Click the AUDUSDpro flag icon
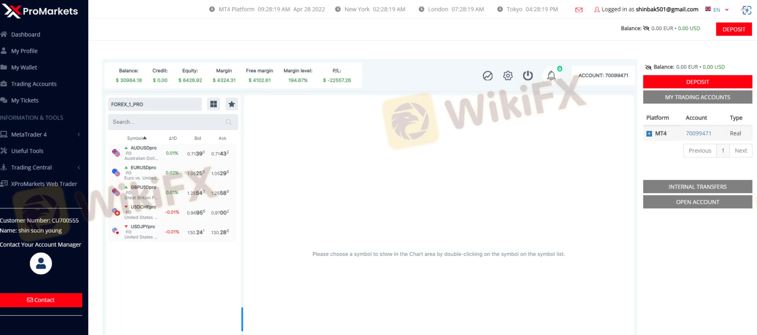The height and width of the screenshot is (335, 757). click(x=116, y=153)
